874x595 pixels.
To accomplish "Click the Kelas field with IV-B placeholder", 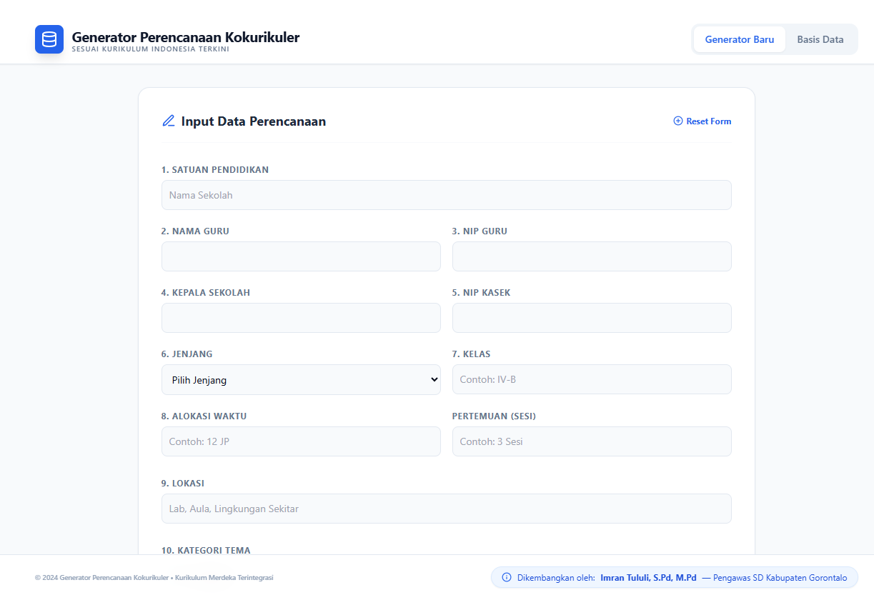I will tap(592, 379).
